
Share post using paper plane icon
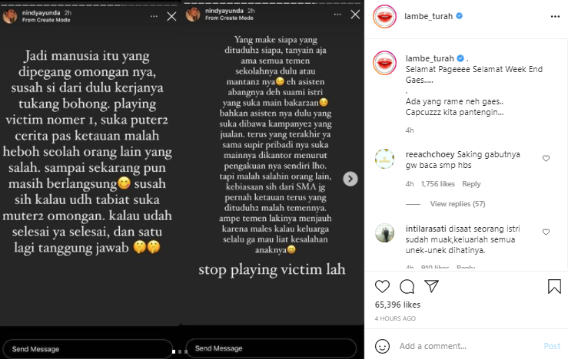[x=431, y=286]
